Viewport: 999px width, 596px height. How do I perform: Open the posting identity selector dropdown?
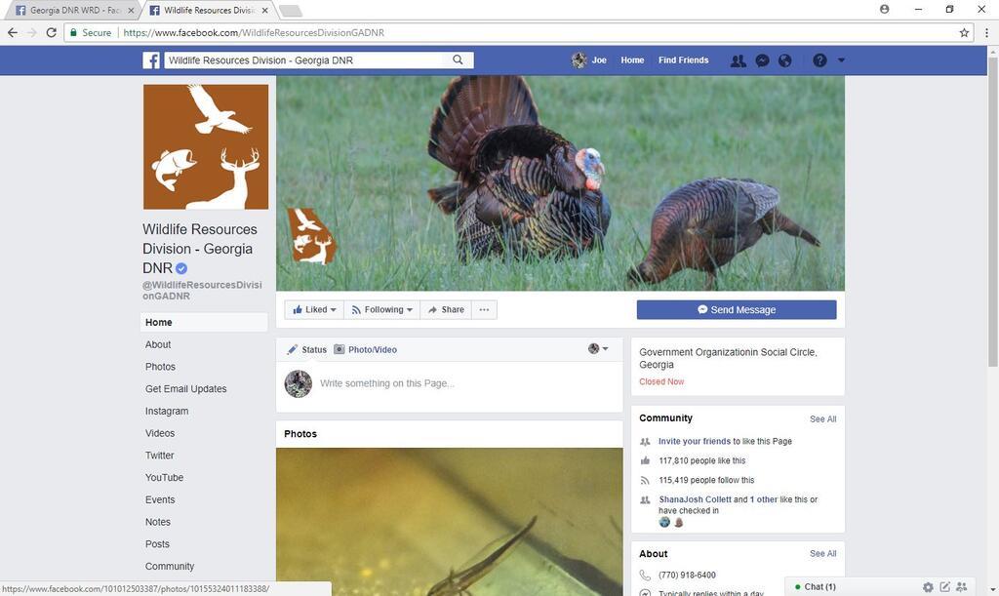point(598,349)
